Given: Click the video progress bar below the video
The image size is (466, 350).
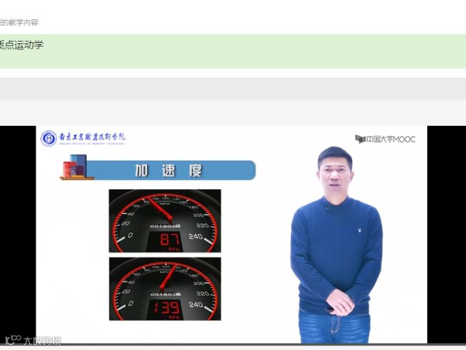Looking at the screenshot, I should pos(233,345).
